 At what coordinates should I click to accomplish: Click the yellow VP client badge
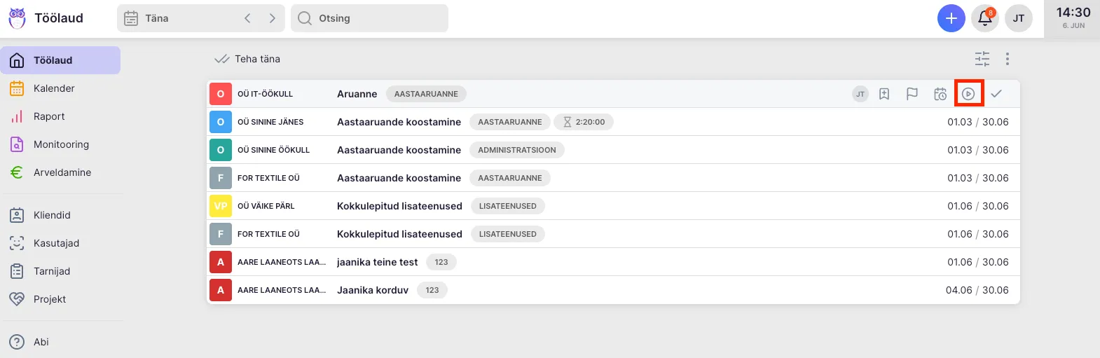[221, 206]
